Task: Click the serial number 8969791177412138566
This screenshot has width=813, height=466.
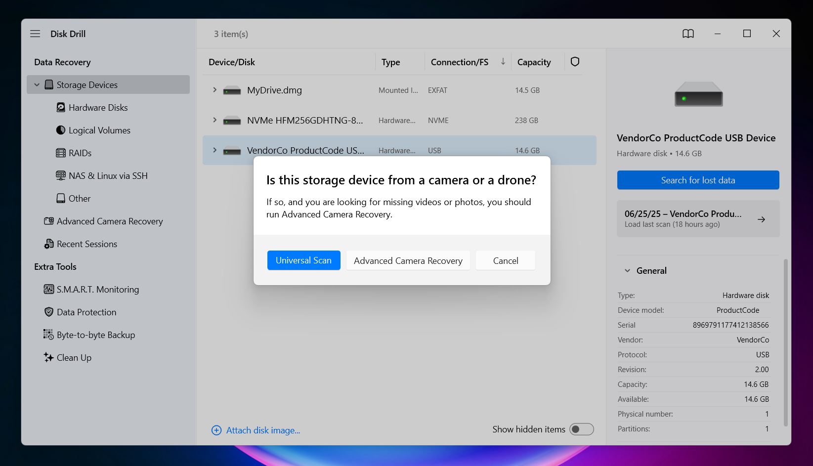Action: [730, 325]
